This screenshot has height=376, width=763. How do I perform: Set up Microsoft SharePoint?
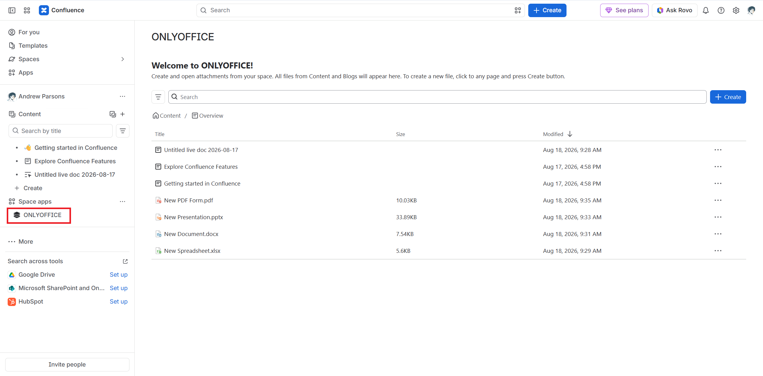coord(118,288)
